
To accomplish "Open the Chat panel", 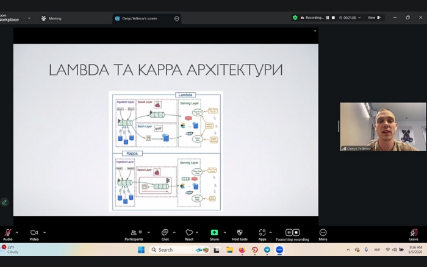I will [x=165, y=233].
